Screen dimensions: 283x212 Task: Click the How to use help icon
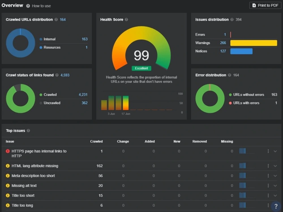(x=28, y=6)
